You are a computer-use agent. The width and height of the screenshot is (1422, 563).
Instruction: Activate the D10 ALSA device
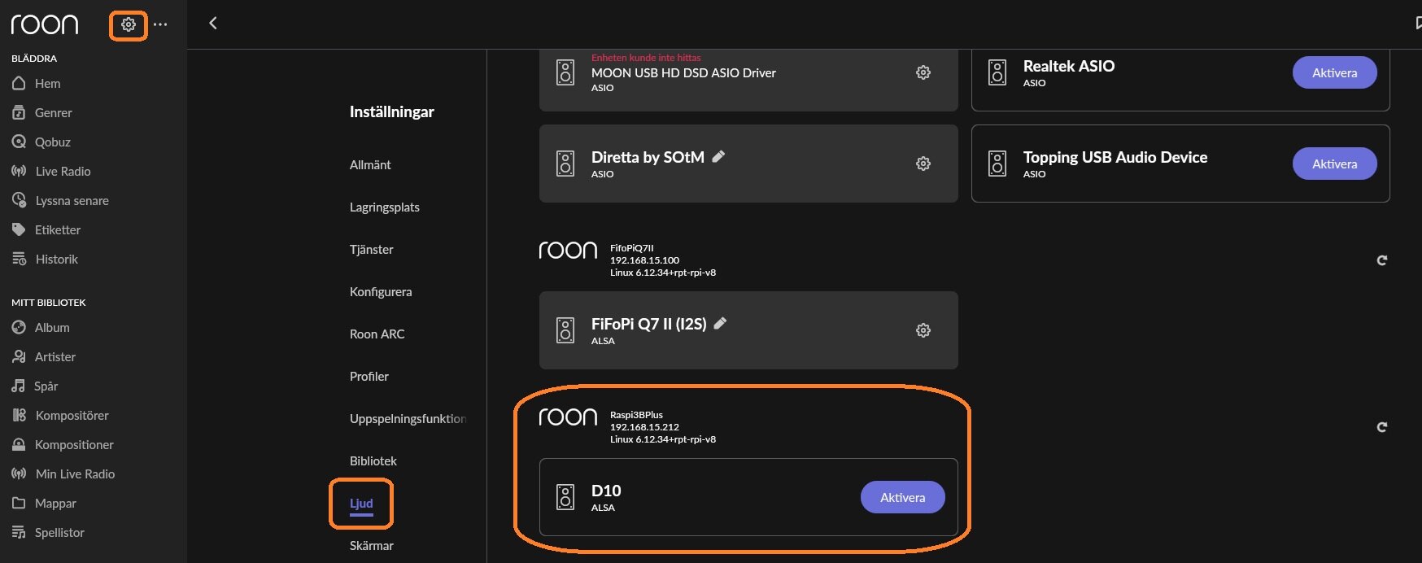902,497
